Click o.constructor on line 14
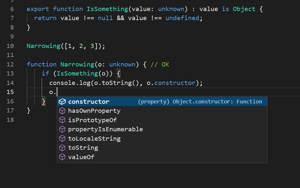The image size is (300, 188). point(171,83)
